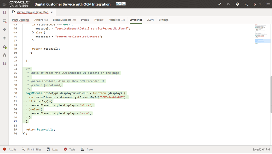Image resolution: width=272 pixels, height=154 pixels.
Task: Click the application title text
Action: pos(72,4)
